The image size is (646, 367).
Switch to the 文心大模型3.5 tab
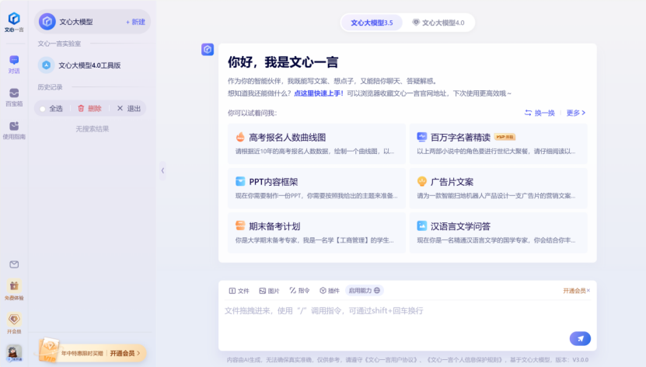pos(372,23)
